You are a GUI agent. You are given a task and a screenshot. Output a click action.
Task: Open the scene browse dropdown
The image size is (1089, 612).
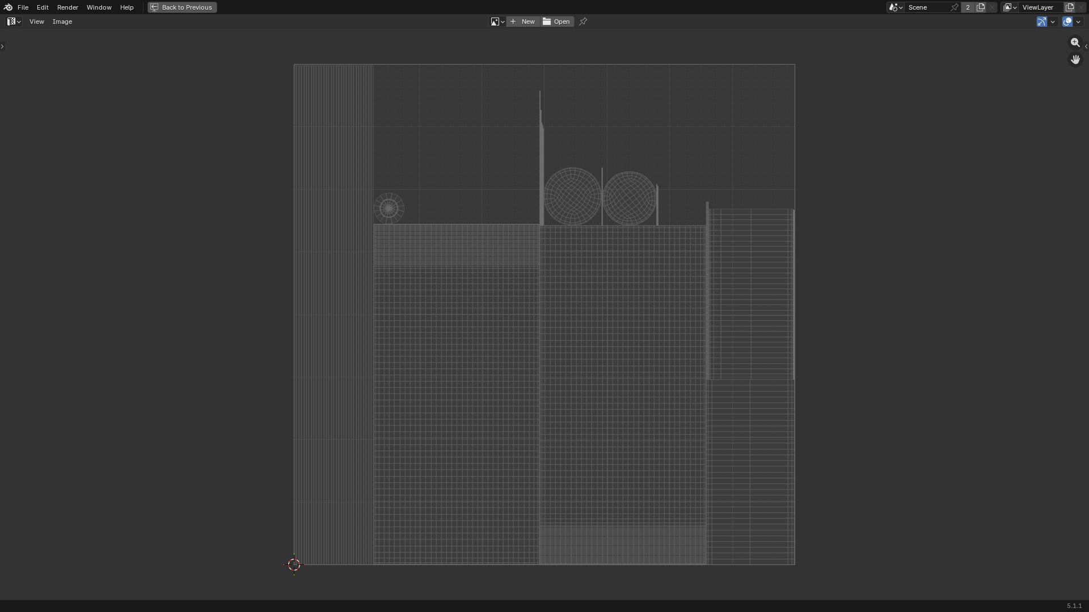point(896,7)
